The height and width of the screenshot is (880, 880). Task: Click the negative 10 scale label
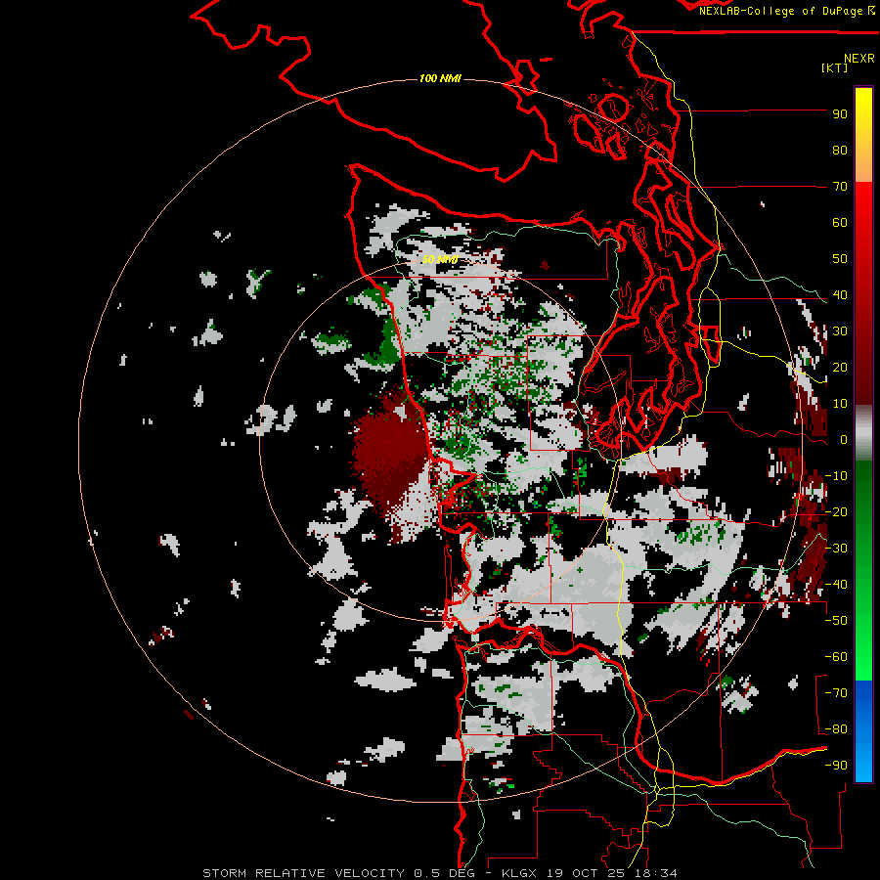836,476
